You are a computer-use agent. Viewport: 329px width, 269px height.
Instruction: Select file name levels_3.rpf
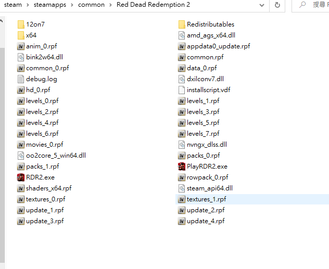[x=203, y=112]
